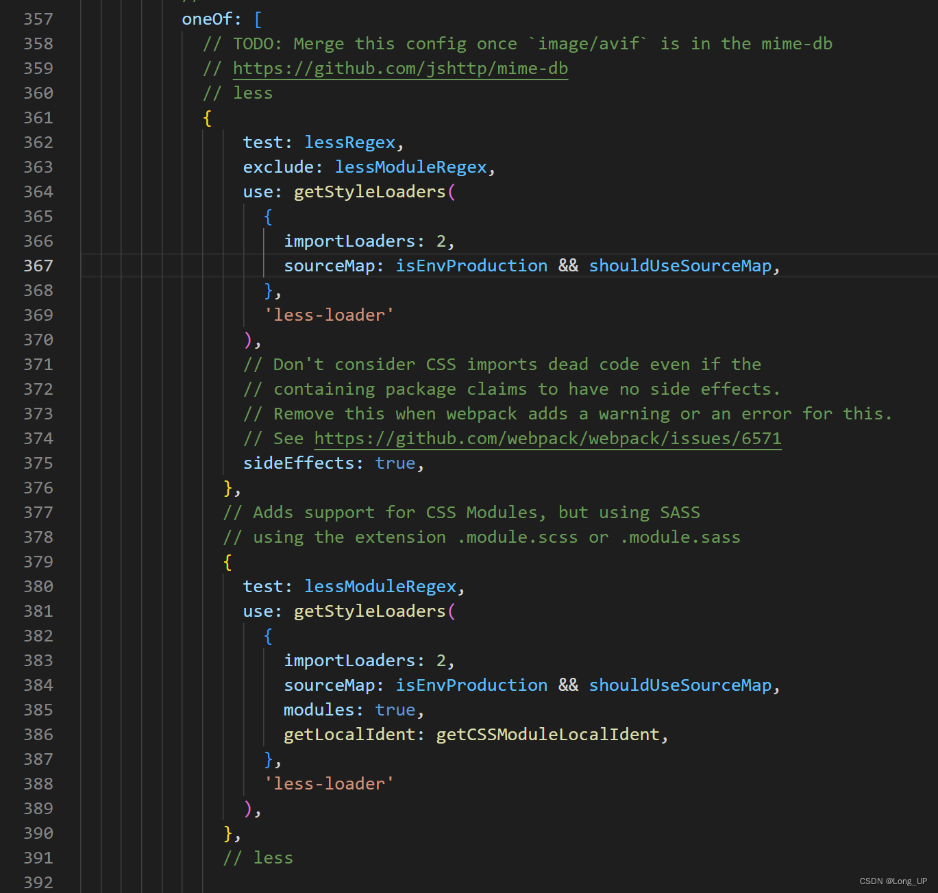Viewport: 938px width, 893px height.
Task: Click the TODO comment on line 358
Action: pos(517,44)
